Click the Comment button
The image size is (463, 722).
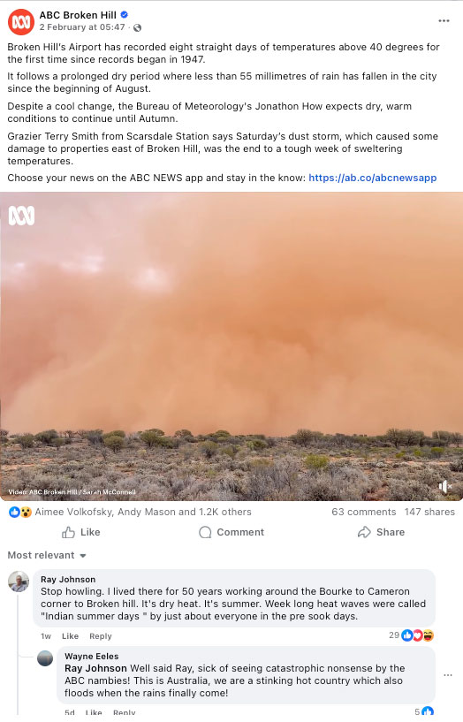231,532
